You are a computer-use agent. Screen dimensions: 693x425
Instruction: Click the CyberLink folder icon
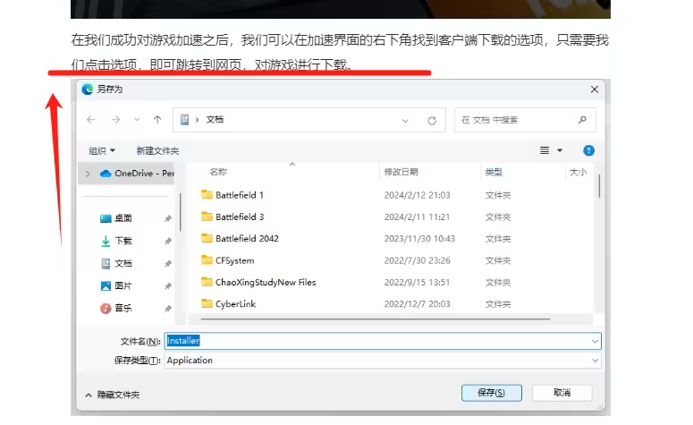click(x=207, y=303)
